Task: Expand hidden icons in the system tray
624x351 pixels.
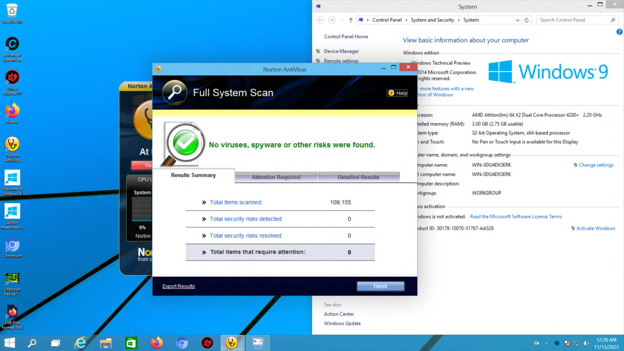Action: click(546, 342)
